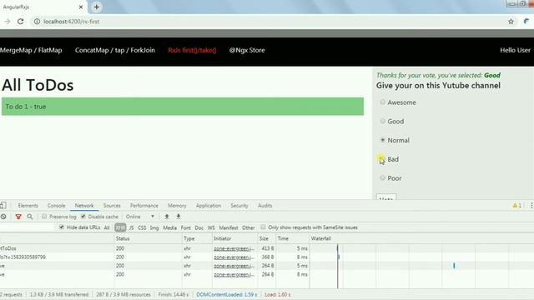Image resolution: width=534 pixels, height=300 pixels.
Task: Filter requests by CSS
Action: click(x=142, y=227)
